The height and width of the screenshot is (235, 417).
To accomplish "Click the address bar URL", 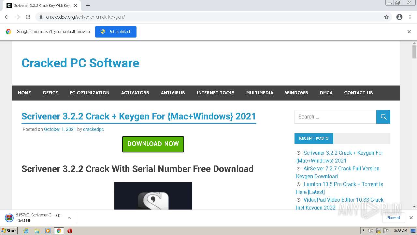I will (85, 17).
